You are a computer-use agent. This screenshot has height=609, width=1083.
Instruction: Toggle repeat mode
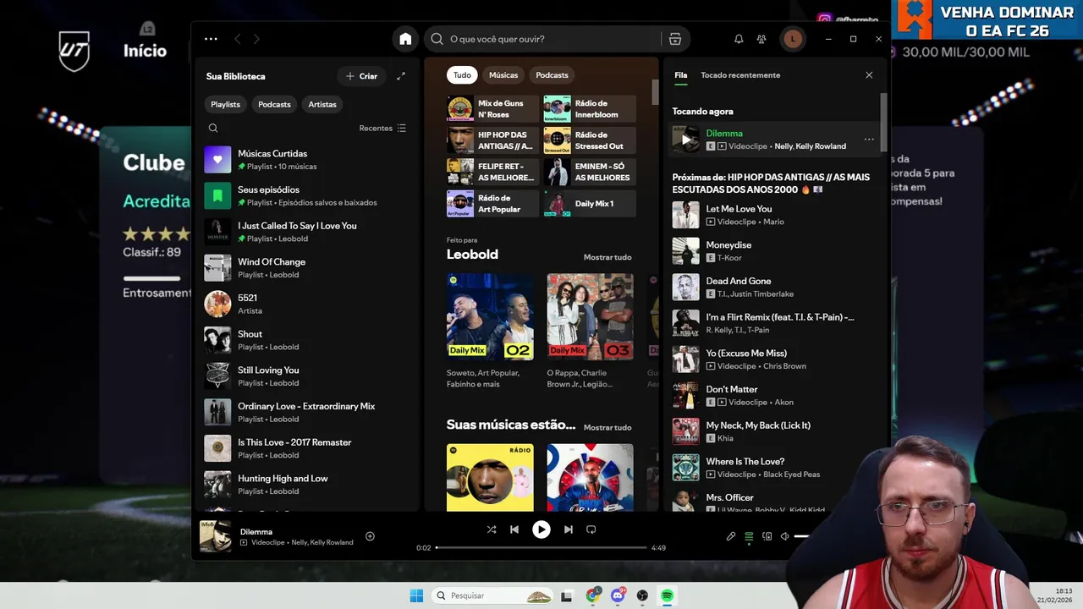(591, 529)
